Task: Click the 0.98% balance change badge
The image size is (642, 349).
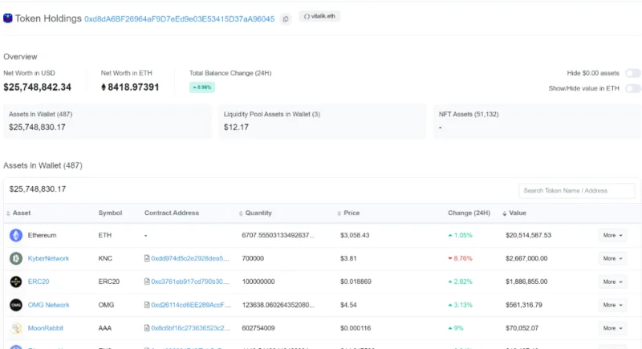Action: (x=202, y=87)
